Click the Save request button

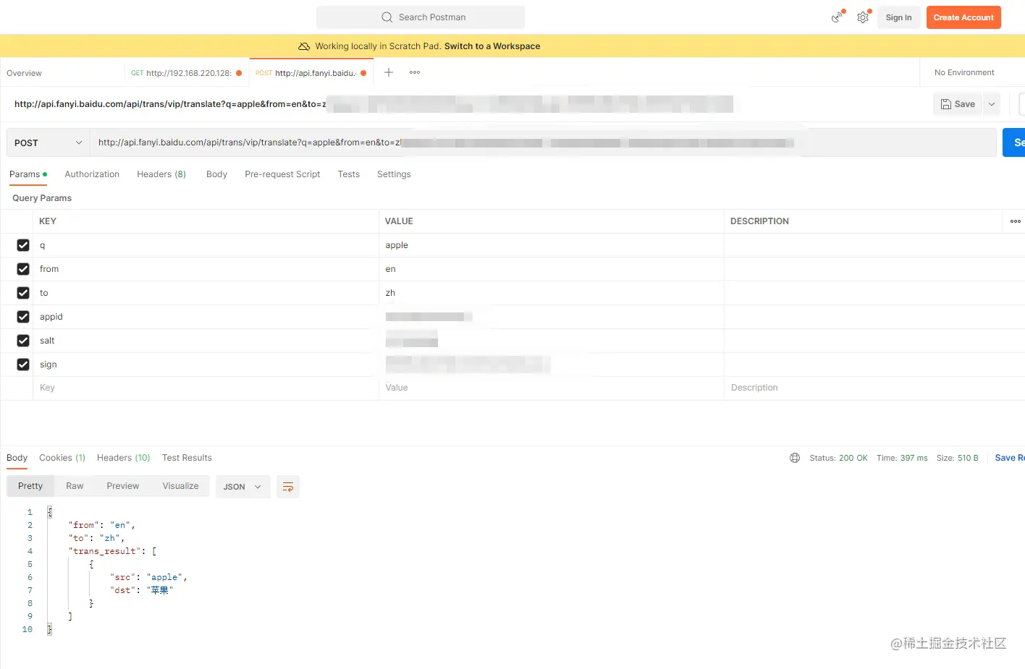[958, 104]
